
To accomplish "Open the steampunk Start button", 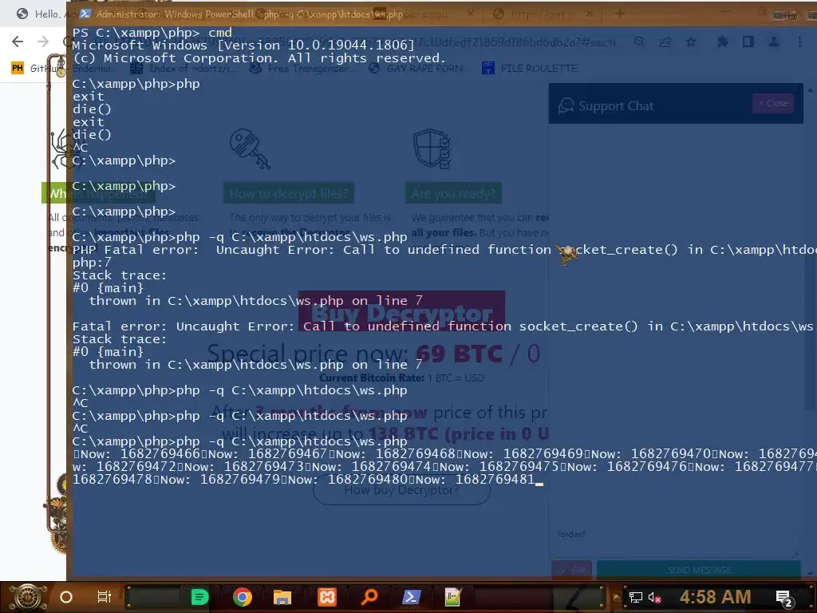I will click(28, 597).
